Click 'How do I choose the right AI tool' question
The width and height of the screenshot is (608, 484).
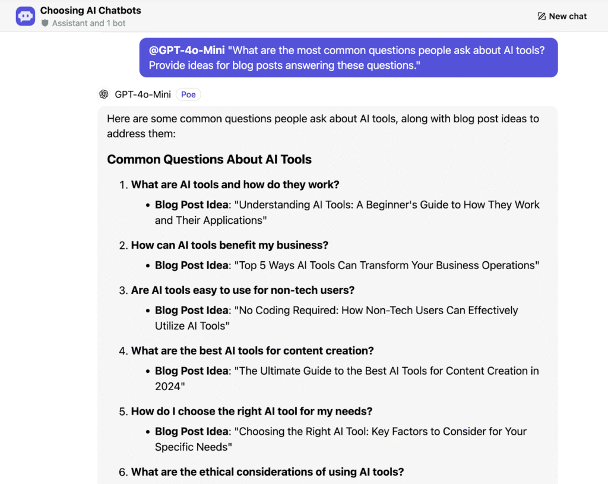click(252, 411)
